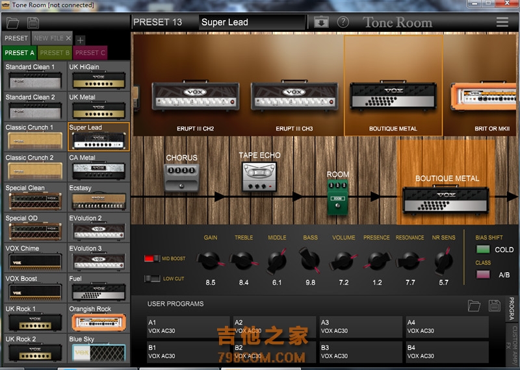Load the CA Metal preset
The width and height of the screenshot is (520, 370).
tap(99, 167)
